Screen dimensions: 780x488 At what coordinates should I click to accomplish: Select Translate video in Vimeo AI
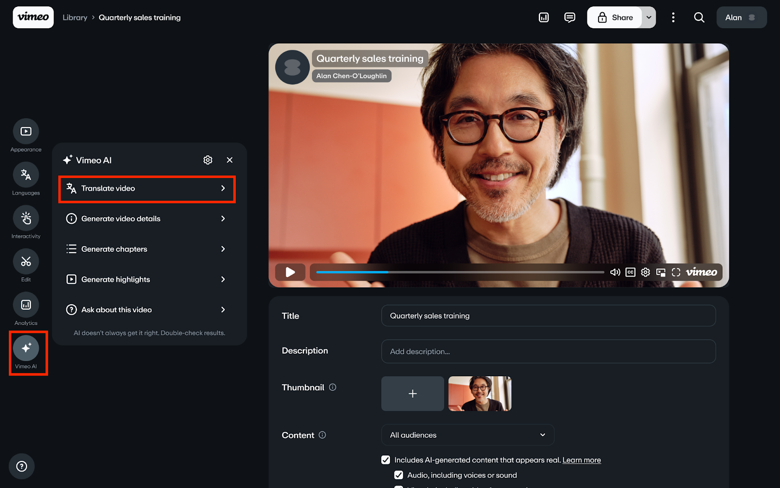click(x=147, y=189)
